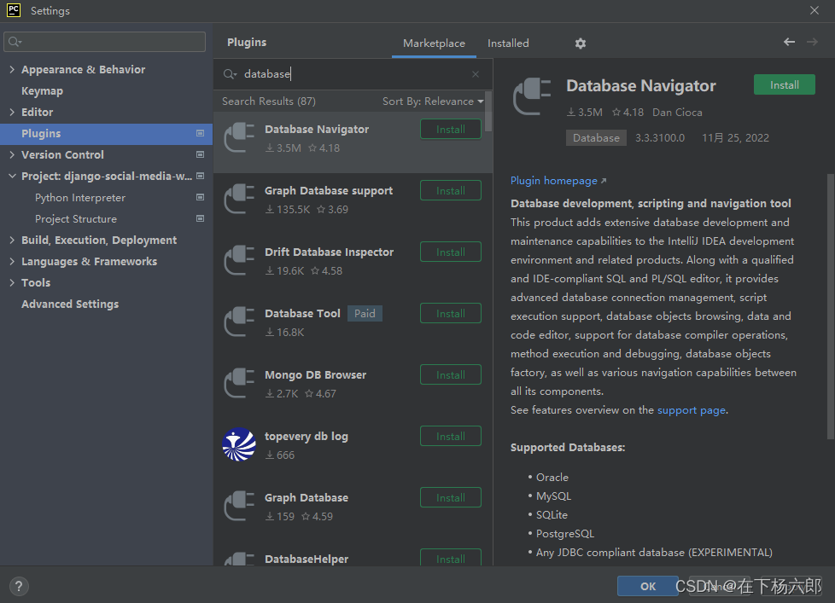Click the large Database Navigator detail icon

531,96
